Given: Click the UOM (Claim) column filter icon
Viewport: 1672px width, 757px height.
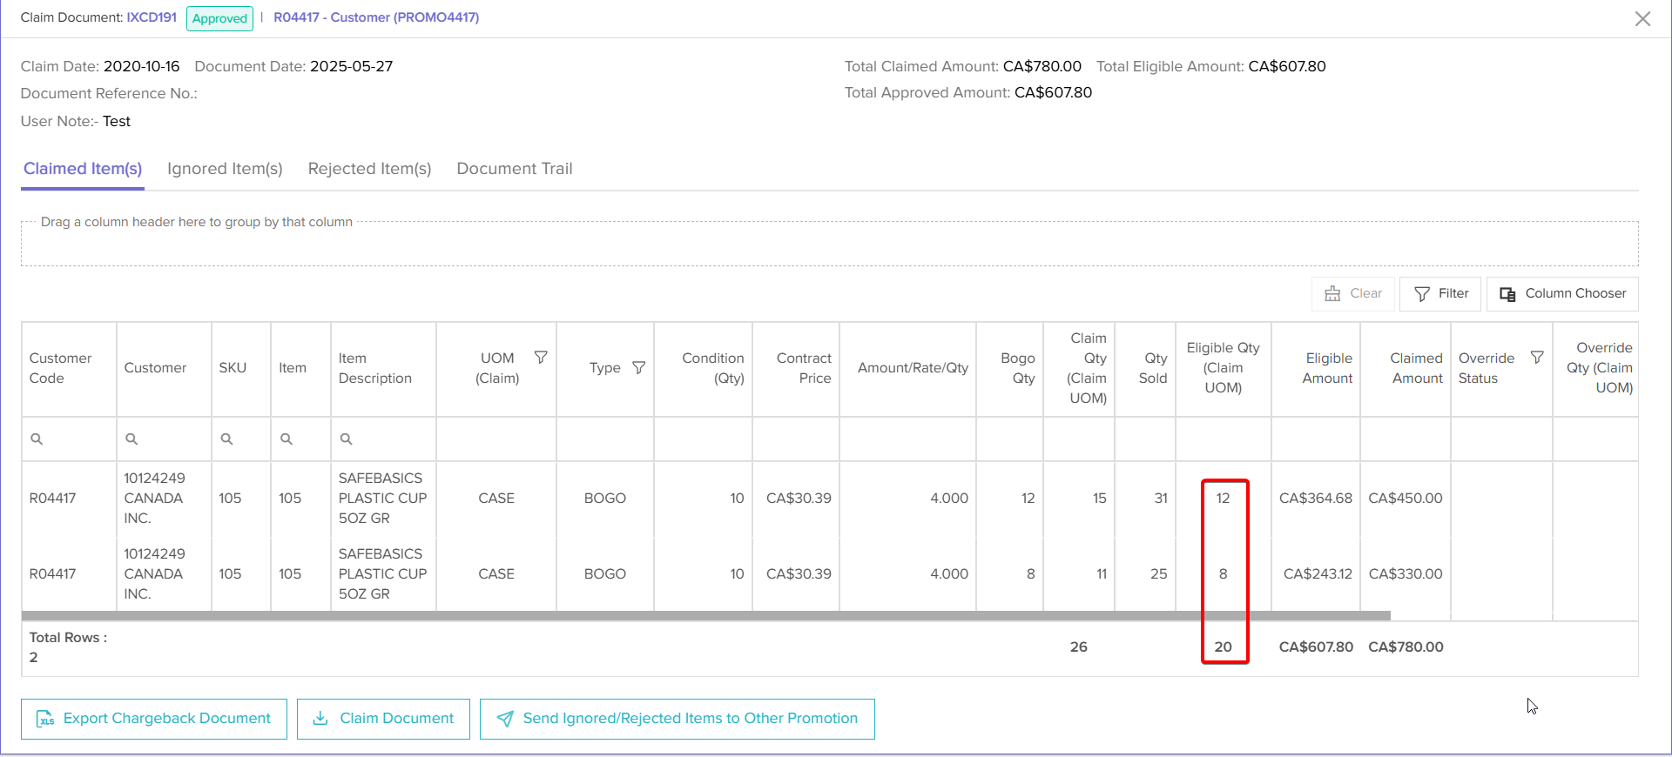Looking at the screenshot, I should [541, 358].
